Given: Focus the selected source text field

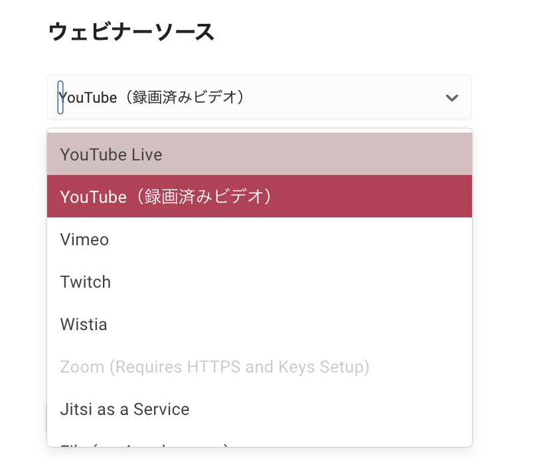Looking at the screenshot, I should pos(199,97).
